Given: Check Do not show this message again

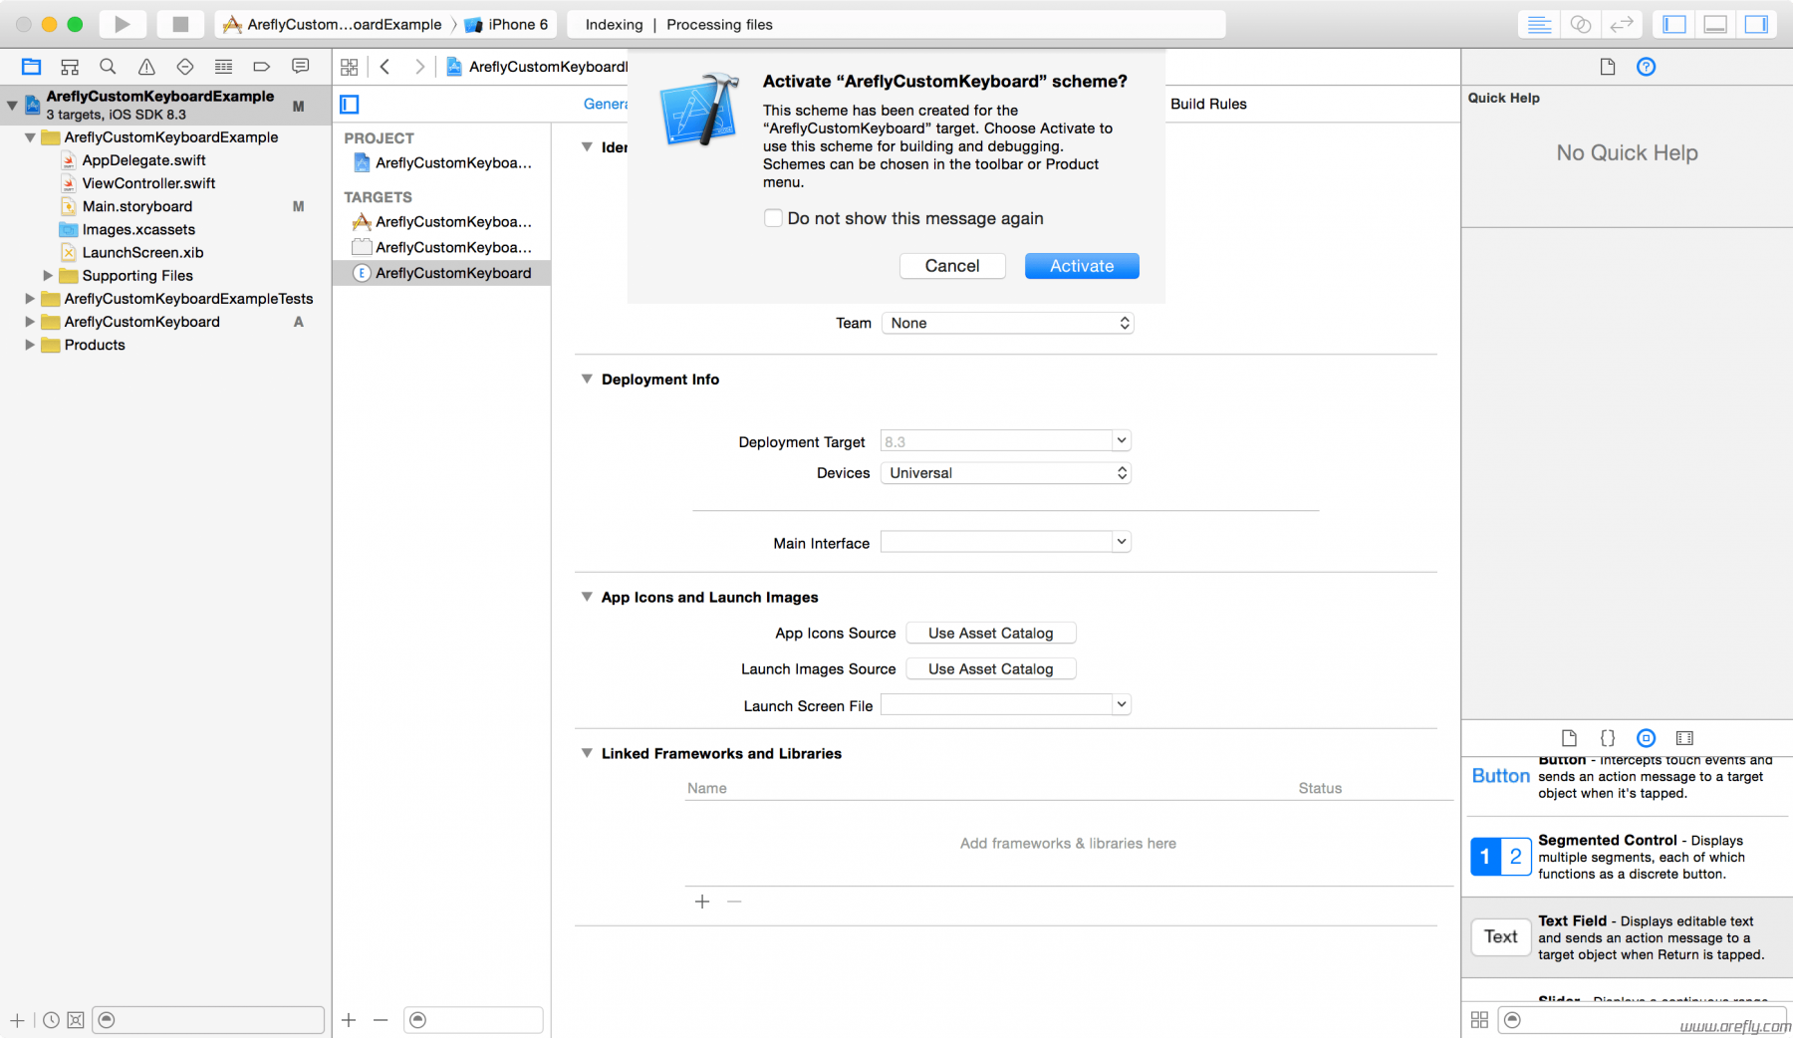Looking at the screenshot, I should [x=773, y=218].
